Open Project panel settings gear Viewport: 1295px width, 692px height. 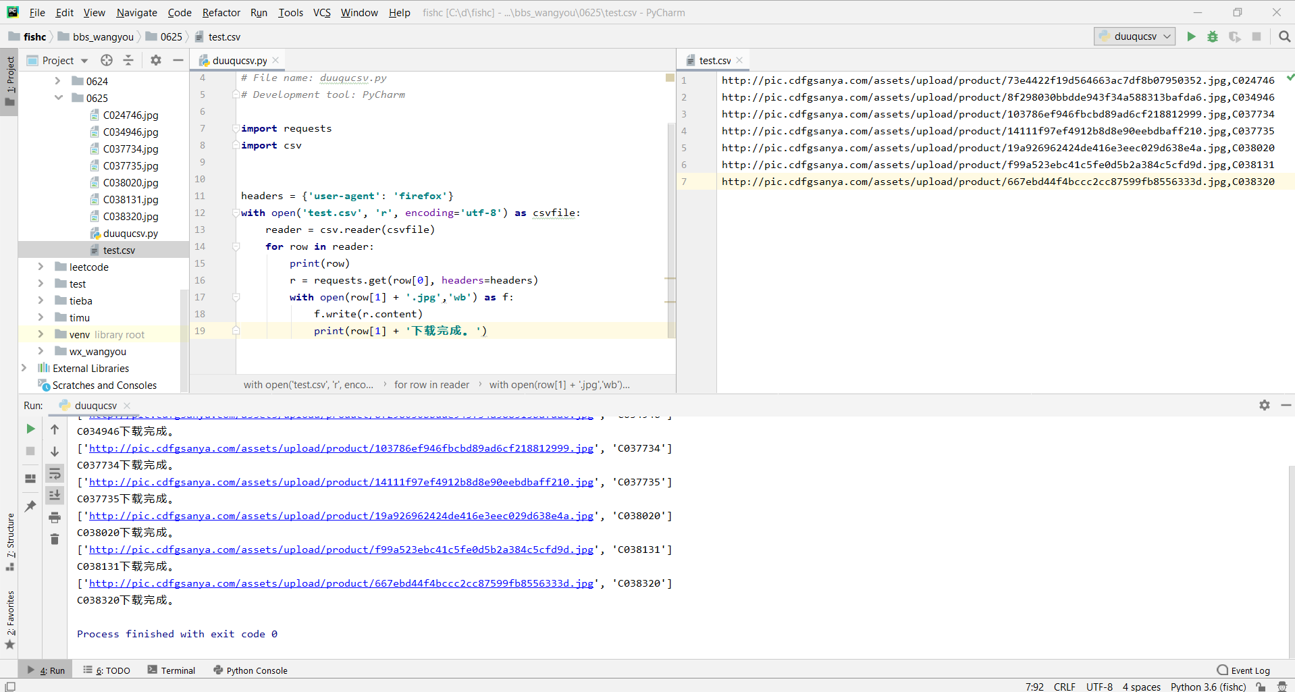pos(156,60)
